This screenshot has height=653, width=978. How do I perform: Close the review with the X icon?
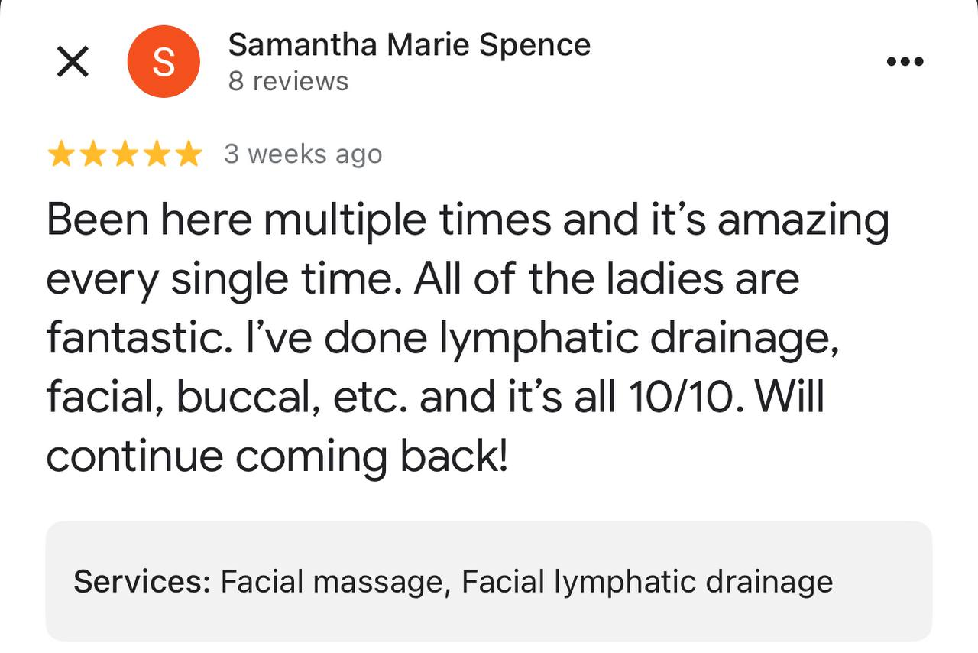[x=73, y=62]
